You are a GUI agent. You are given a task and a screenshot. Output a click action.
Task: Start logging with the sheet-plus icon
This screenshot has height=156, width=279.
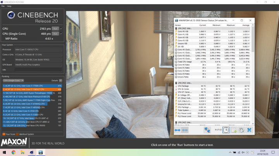tap(234, 130)
